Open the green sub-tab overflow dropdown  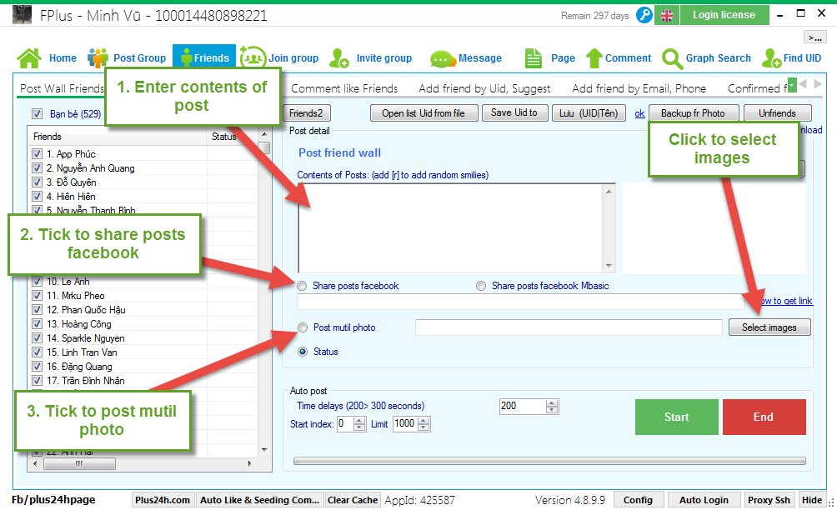coord(792,85)
